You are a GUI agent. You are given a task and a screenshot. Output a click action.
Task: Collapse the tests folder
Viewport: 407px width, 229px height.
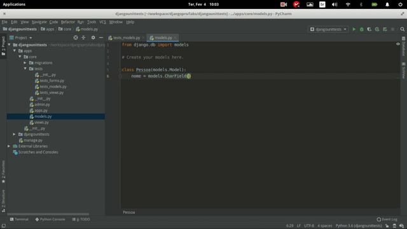point(25,69)
